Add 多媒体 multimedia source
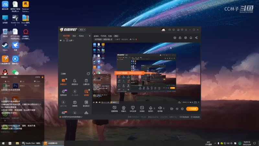 pos(142,109)
